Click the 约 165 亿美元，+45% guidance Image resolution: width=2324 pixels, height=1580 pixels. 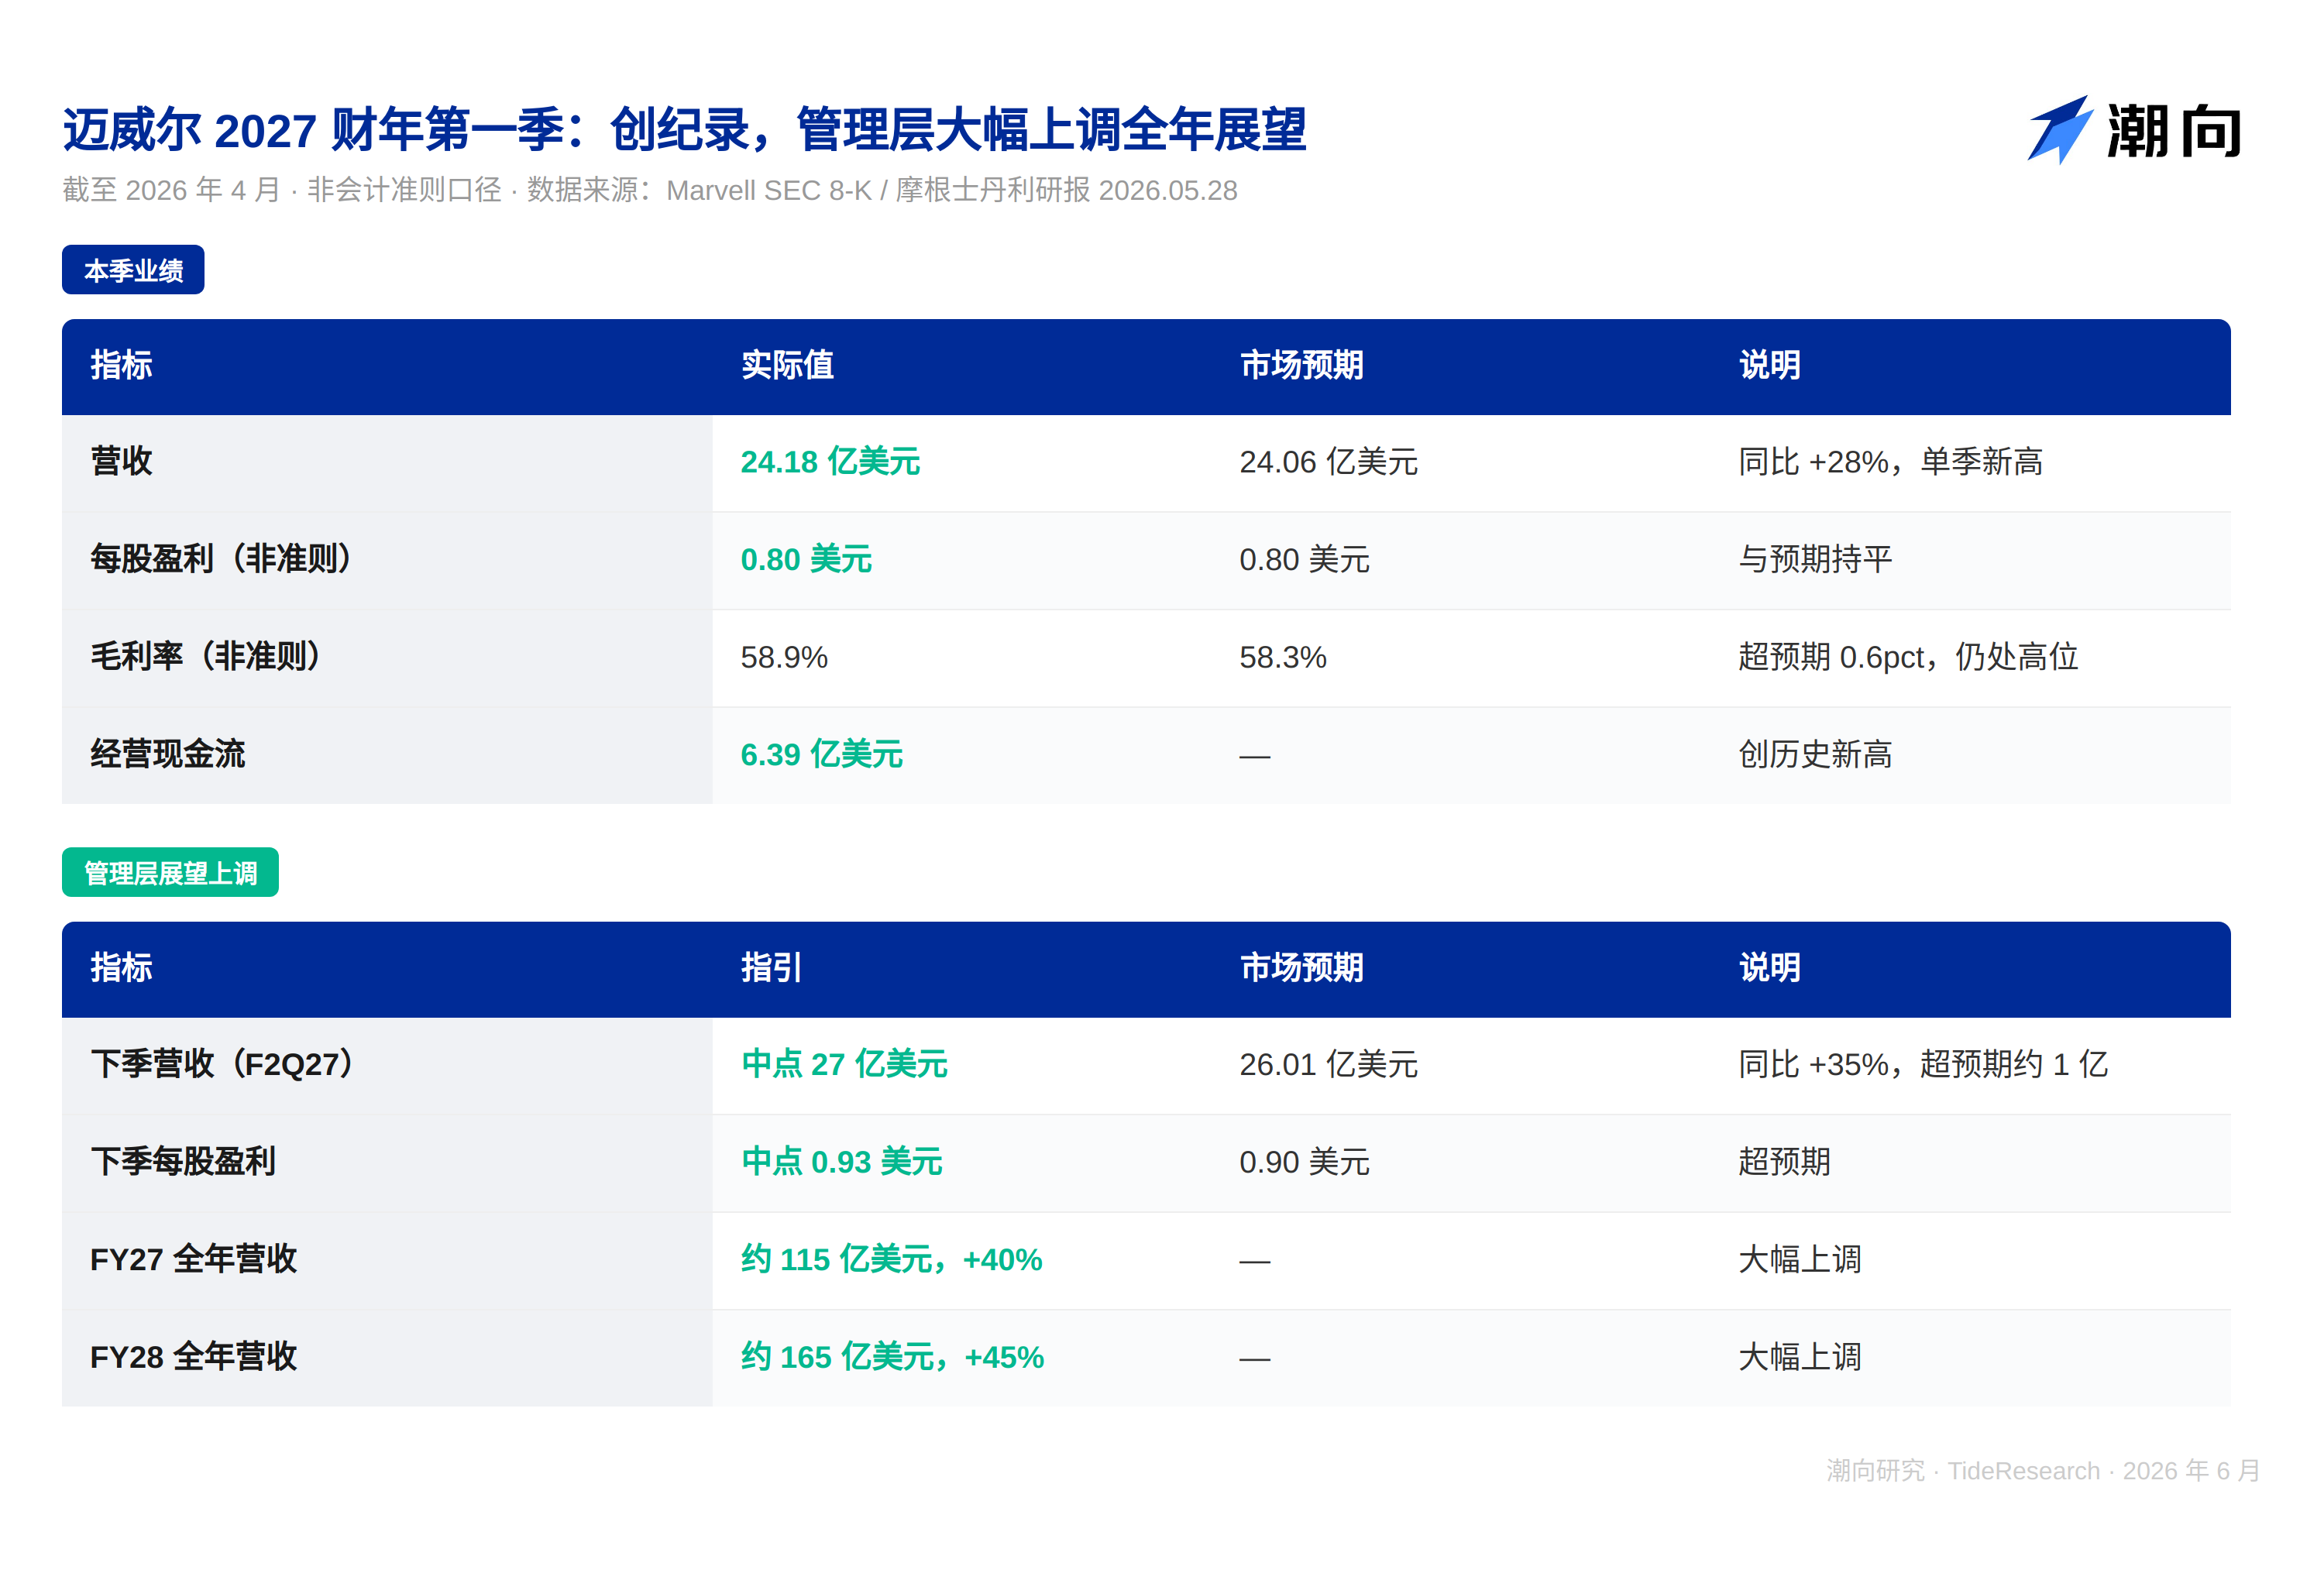point(893,1357)
